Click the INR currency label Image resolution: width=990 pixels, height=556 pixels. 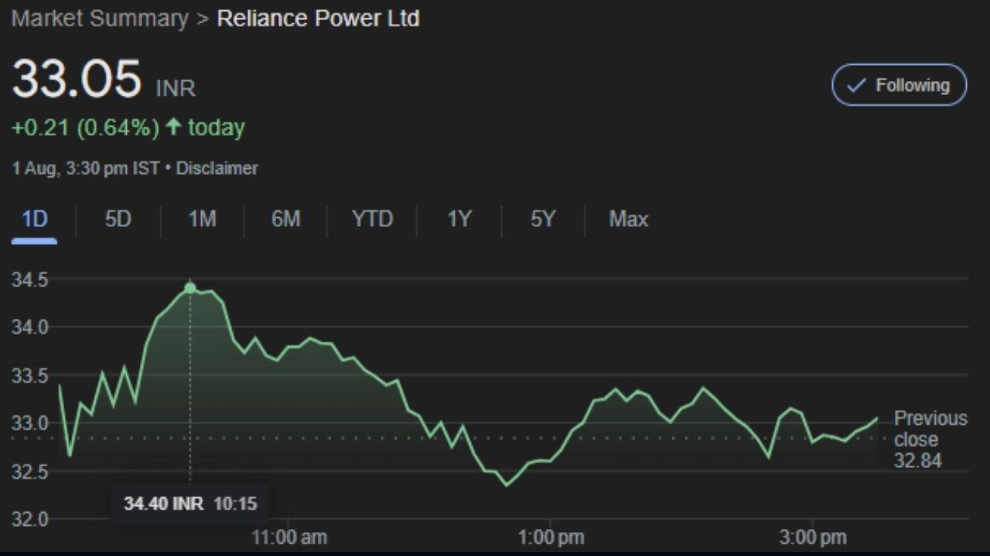(x=176, y=88)
